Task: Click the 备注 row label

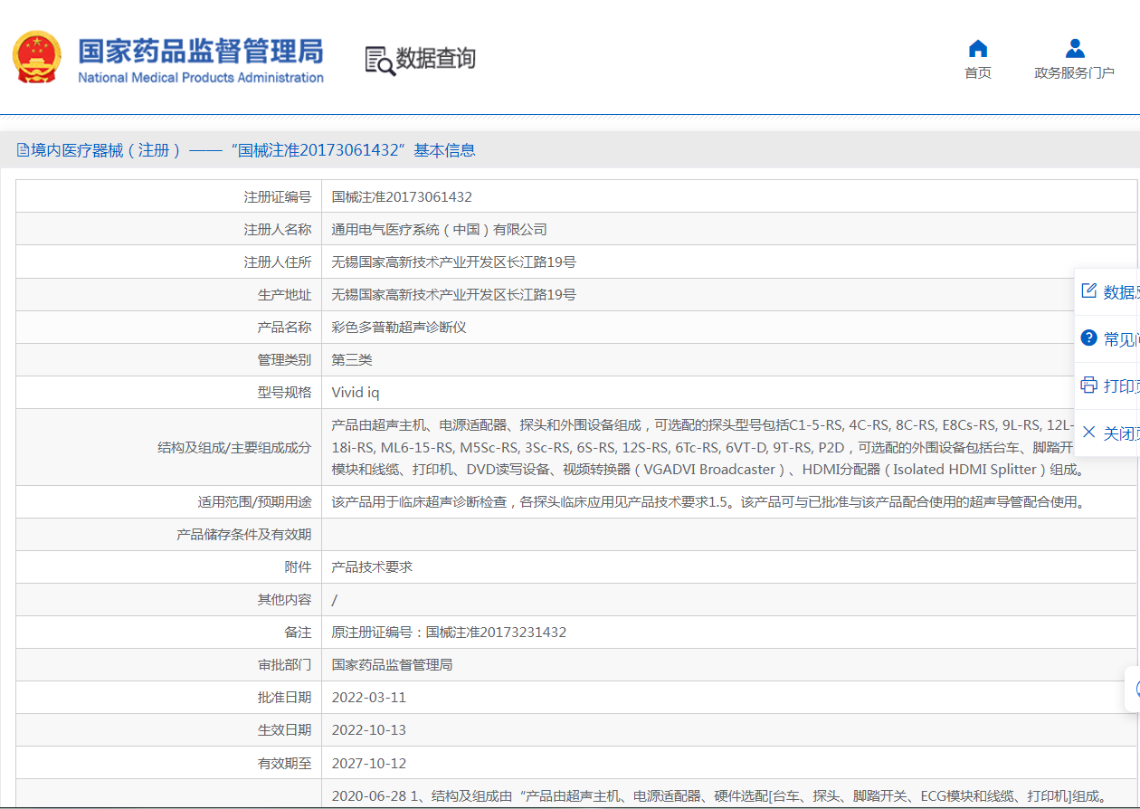Action: (x=298, y=633)
